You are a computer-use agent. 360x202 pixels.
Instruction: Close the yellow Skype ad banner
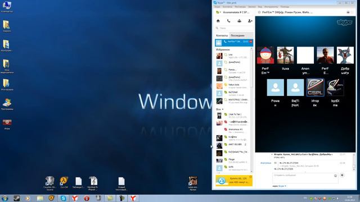coord(251,177)
